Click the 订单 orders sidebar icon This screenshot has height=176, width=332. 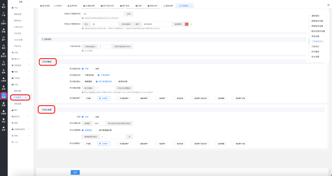pos(4,14)
